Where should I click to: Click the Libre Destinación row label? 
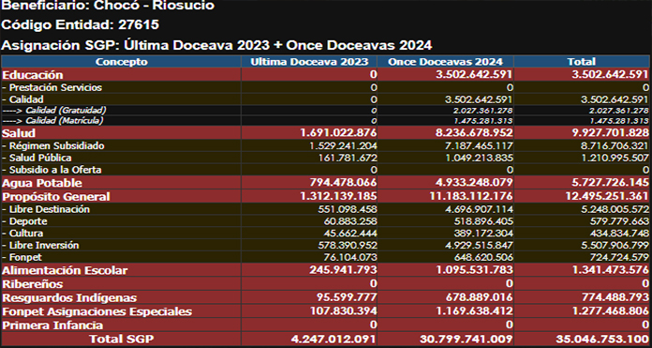(x=46, y=209)
